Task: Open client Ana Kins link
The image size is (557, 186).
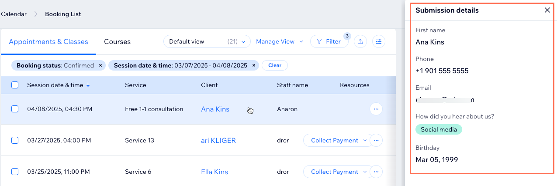Action: [215, 109]
